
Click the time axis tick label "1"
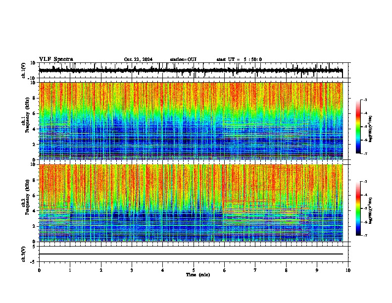pyautogui.click(x=70, y=270)
